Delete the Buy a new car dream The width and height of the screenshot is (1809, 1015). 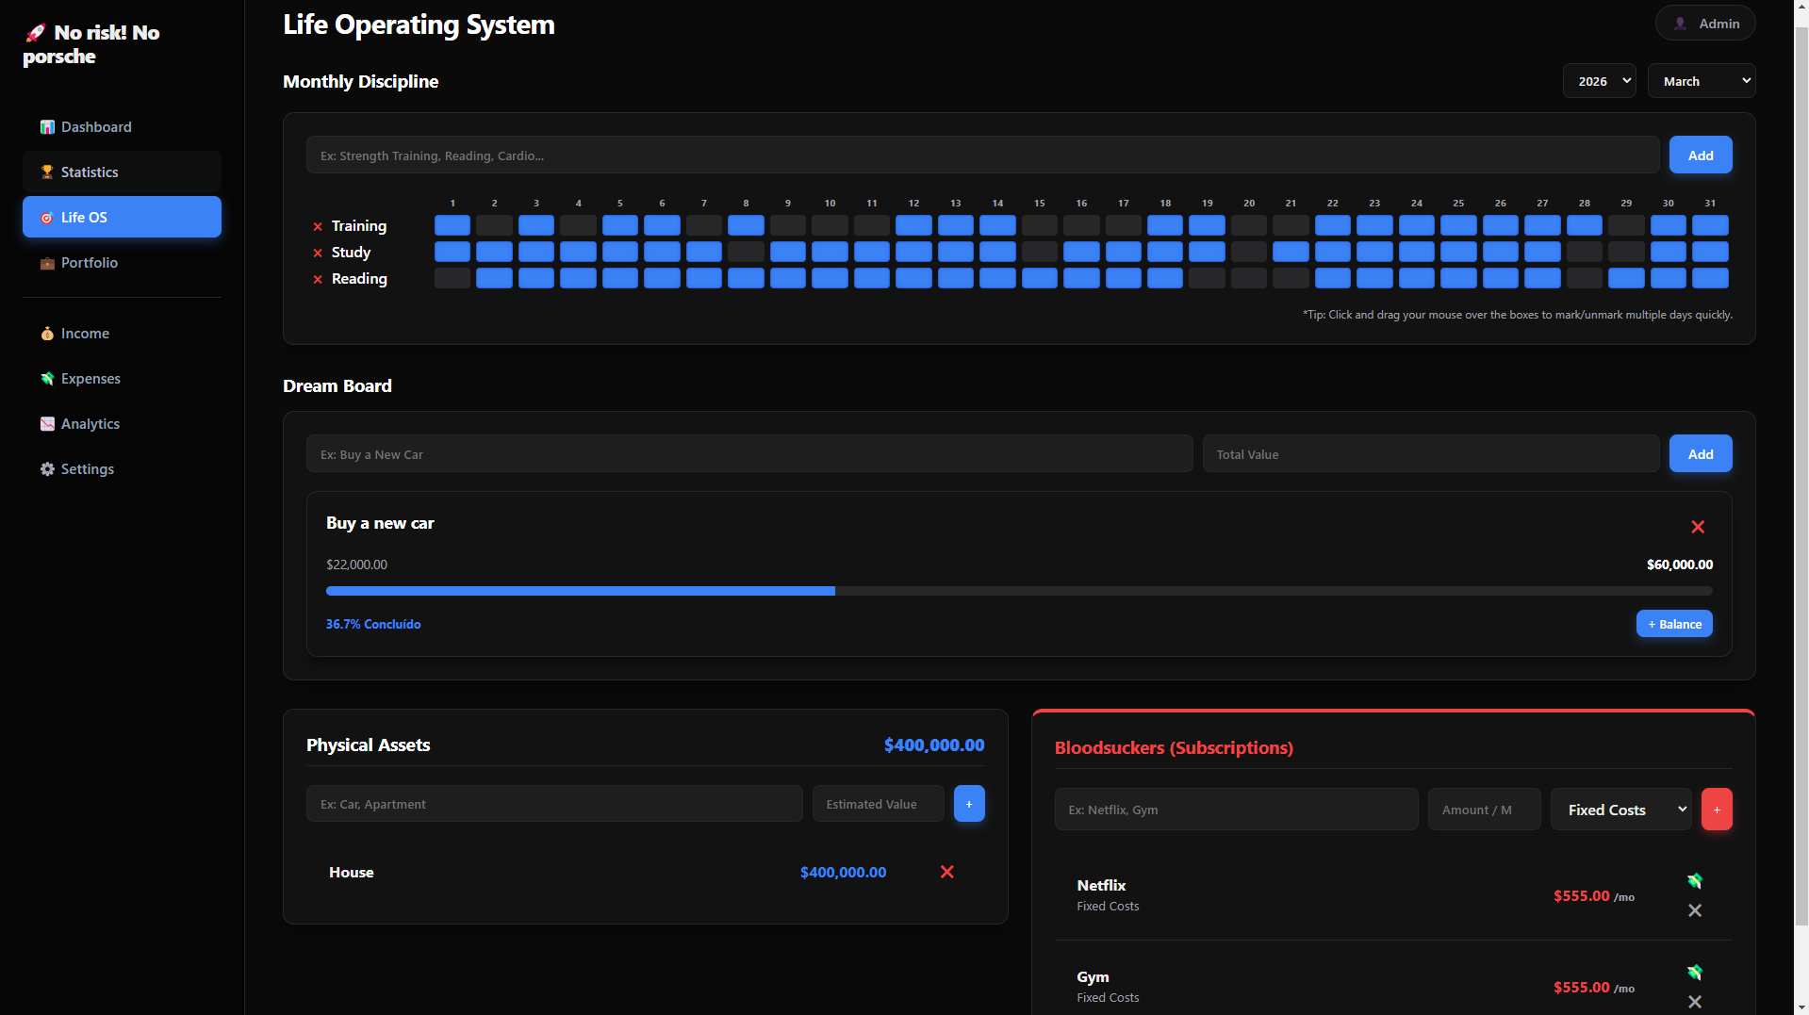(x=1697, y=527)
